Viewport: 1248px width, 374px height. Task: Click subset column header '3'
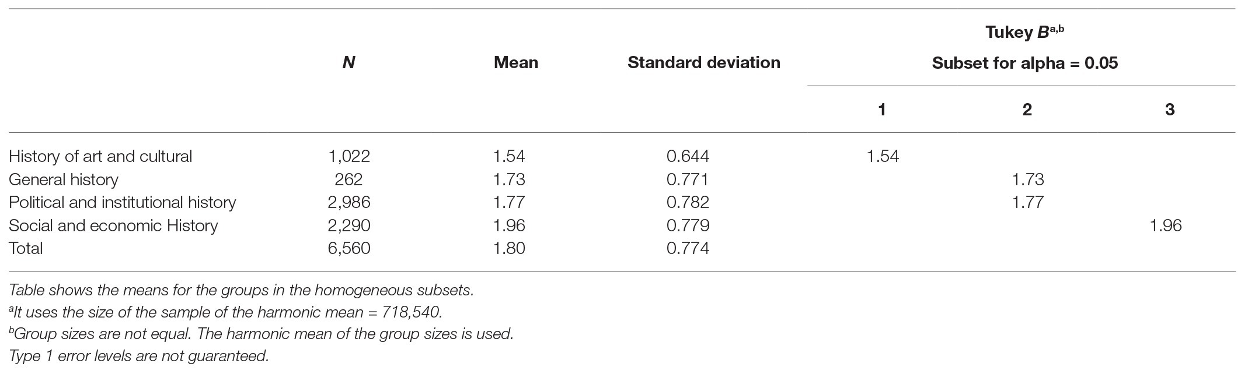coord(1169,109)
